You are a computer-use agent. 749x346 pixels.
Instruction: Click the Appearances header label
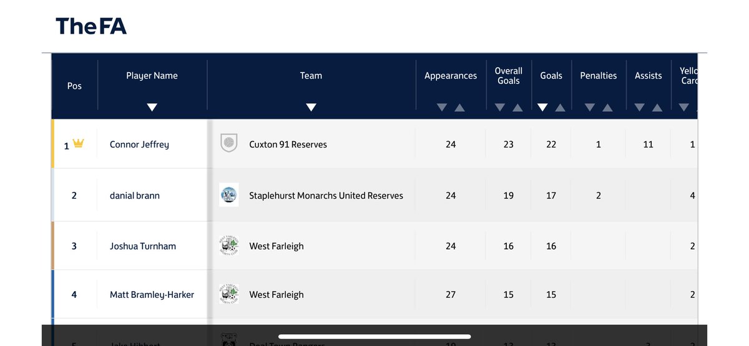[451, 76]
